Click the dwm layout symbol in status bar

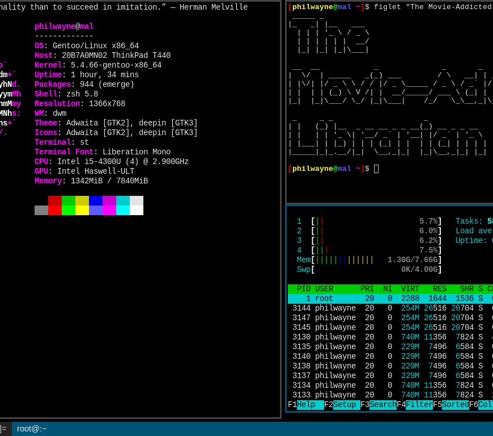coord(3,429)
